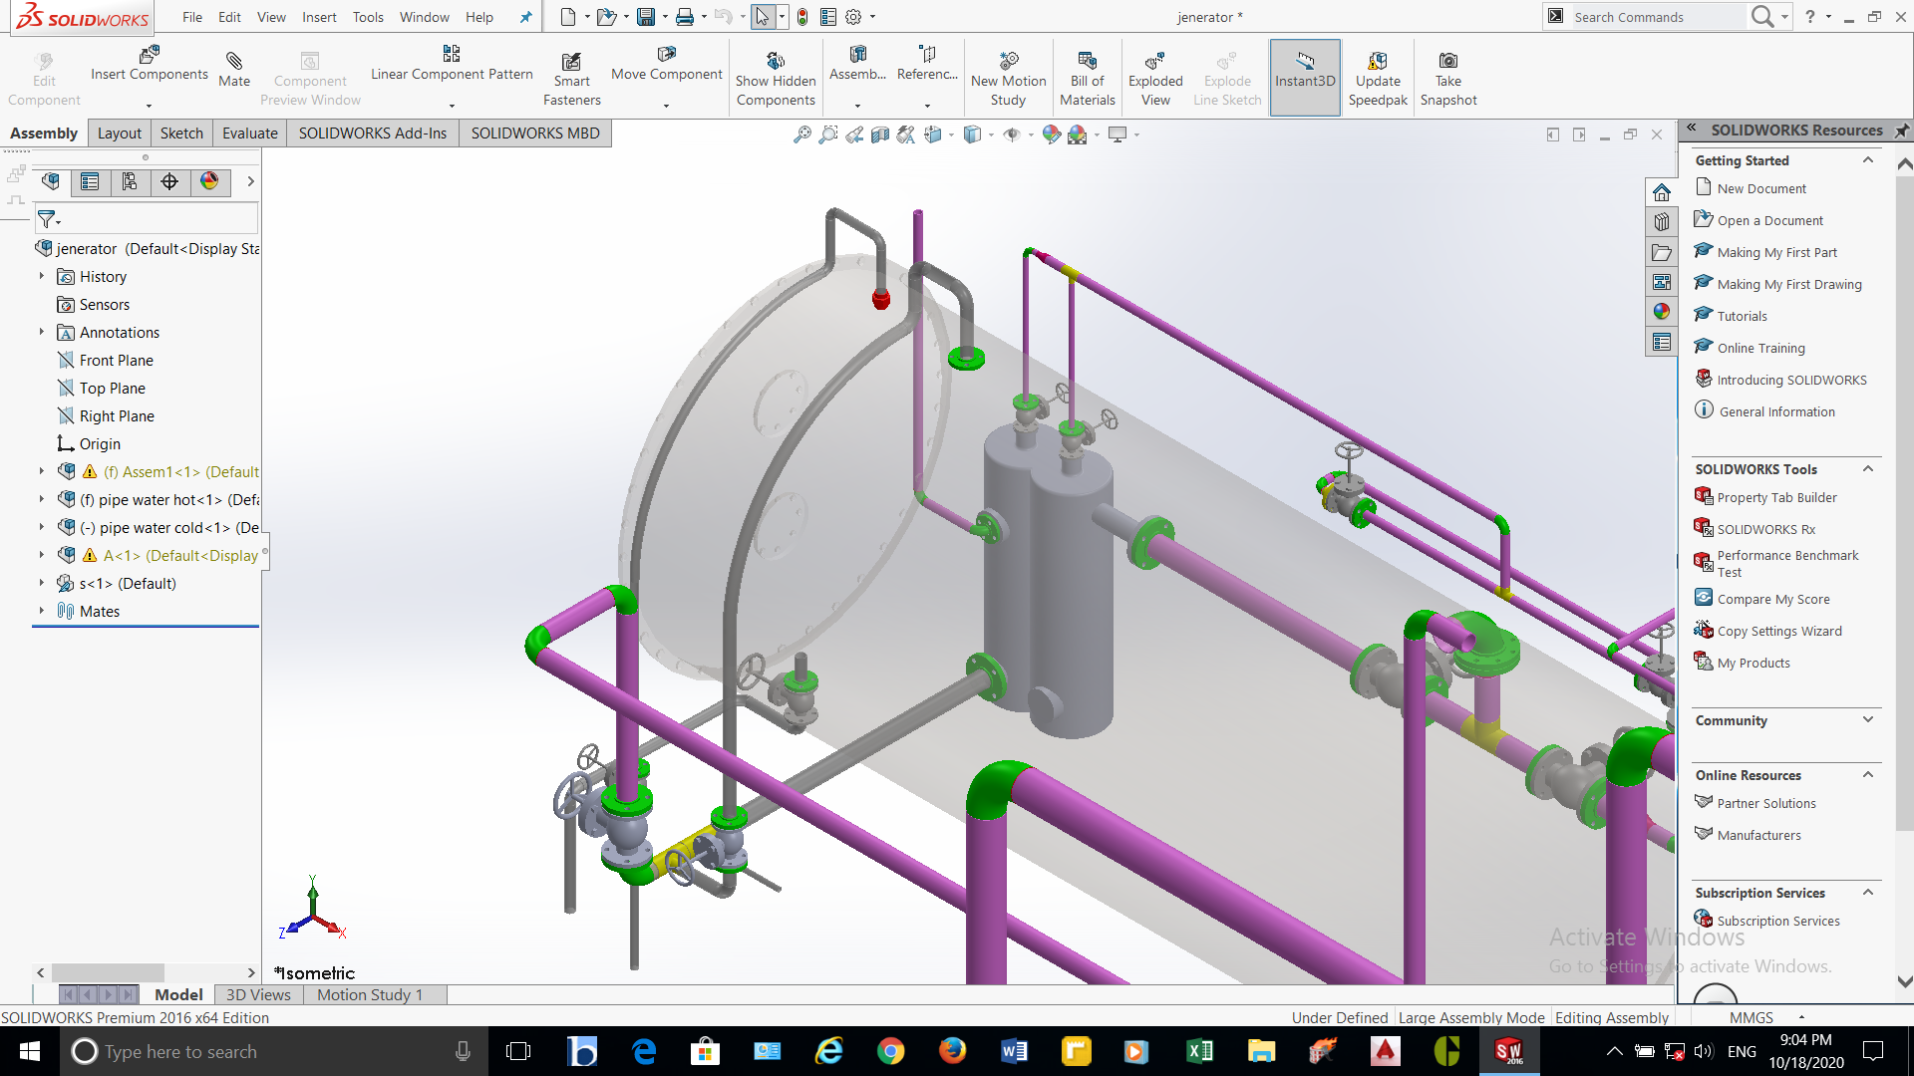
Task: Expand the Mates folder in tree
Action: (41, 611)
